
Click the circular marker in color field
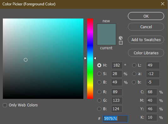click(x=25, y=60)
